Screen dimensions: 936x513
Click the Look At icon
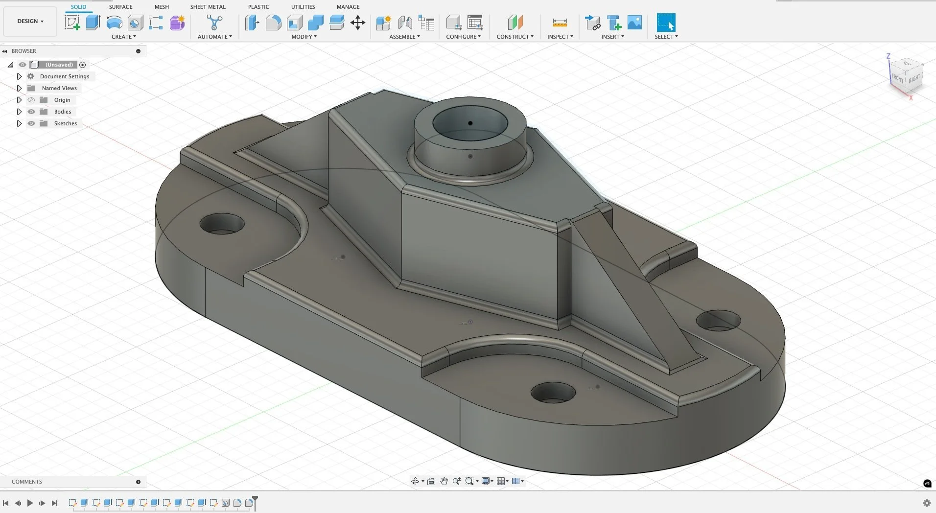tap(431, 481)
